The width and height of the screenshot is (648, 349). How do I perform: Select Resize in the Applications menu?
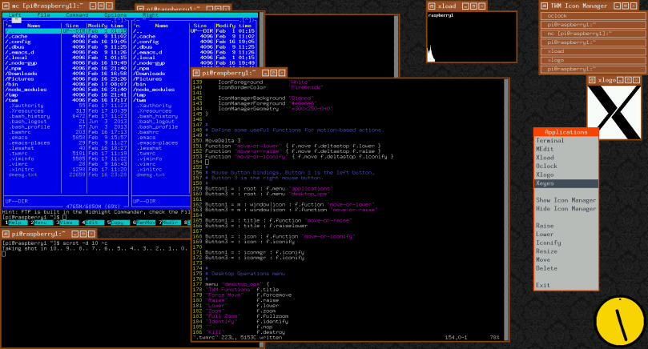565,251
